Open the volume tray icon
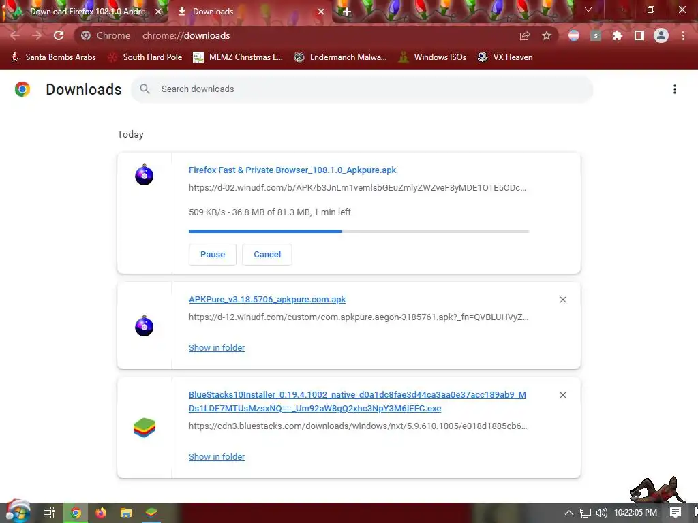698x523 pixels. click(602, 513)
